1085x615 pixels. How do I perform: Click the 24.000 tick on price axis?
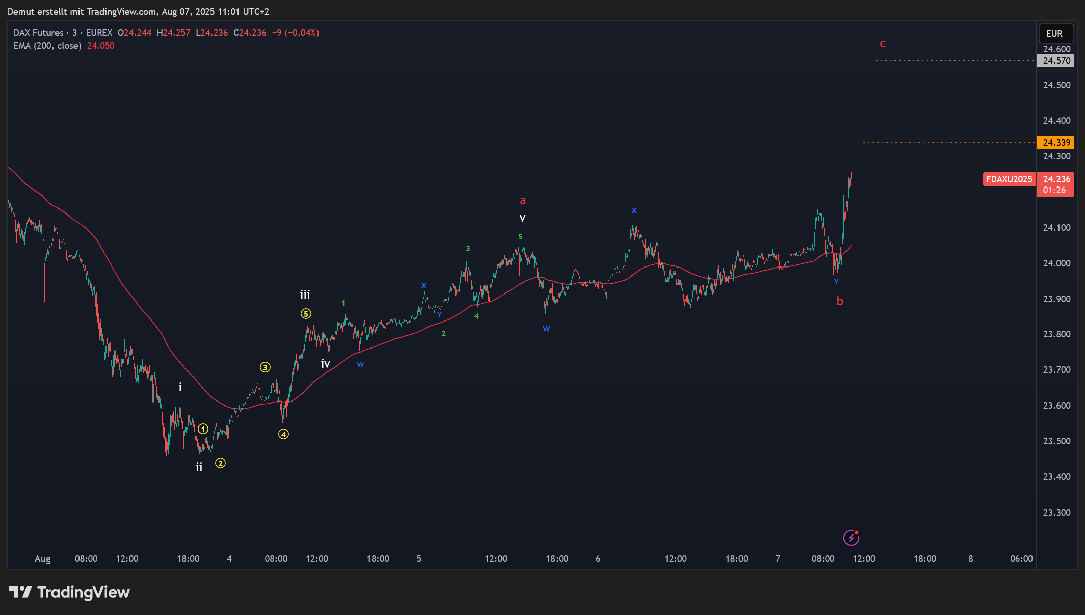tap(1056, 263)
